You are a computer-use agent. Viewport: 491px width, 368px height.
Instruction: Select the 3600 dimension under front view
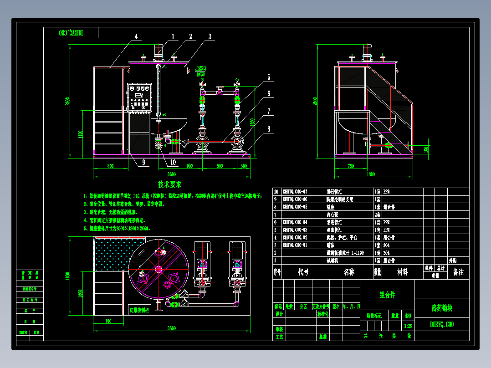(x=172, y=174)
